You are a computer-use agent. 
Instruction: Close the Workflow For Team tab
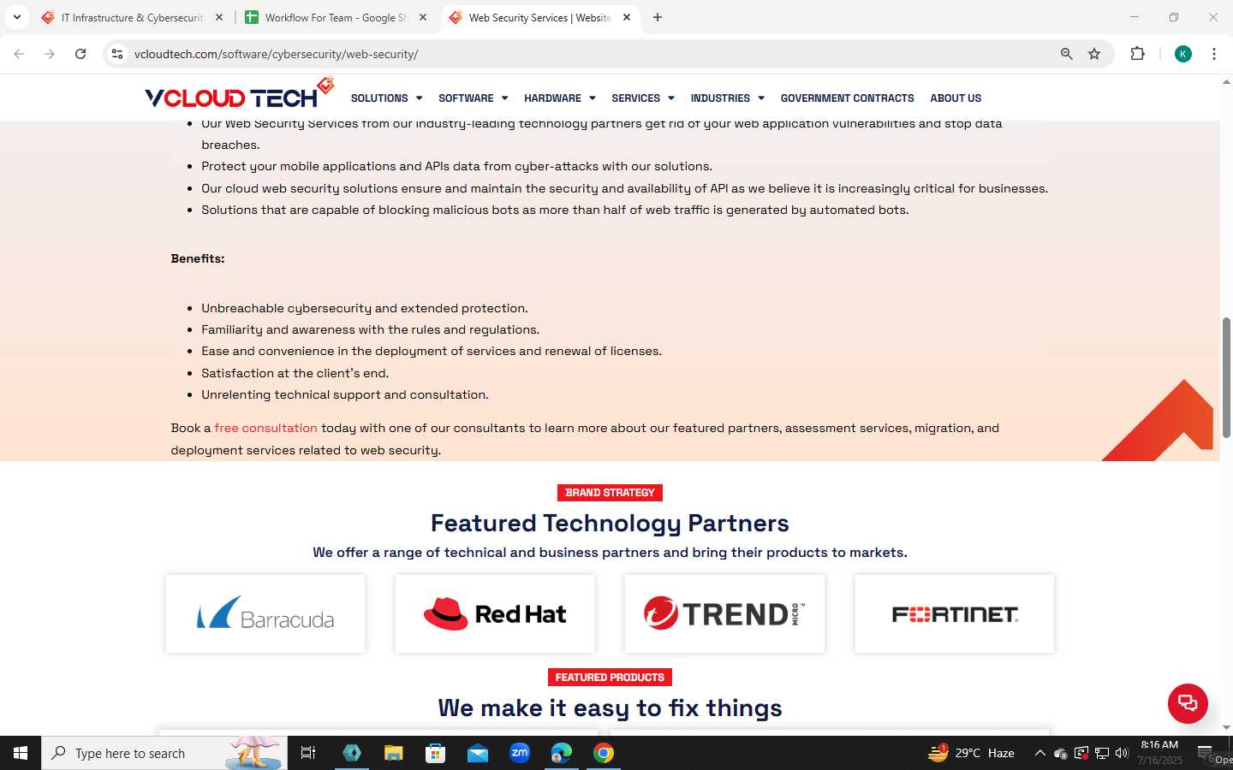coord(423,17)
